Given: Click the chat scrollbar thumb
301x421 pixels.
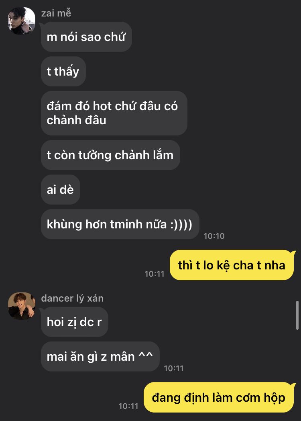Looking at the screenshot, I should (x=297, y=315).
